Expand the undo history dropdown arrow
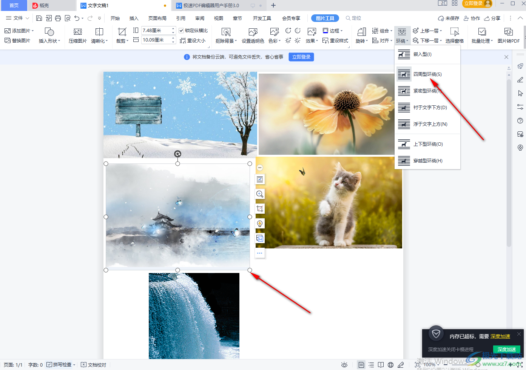526x370 pixels. coord(83,18)
